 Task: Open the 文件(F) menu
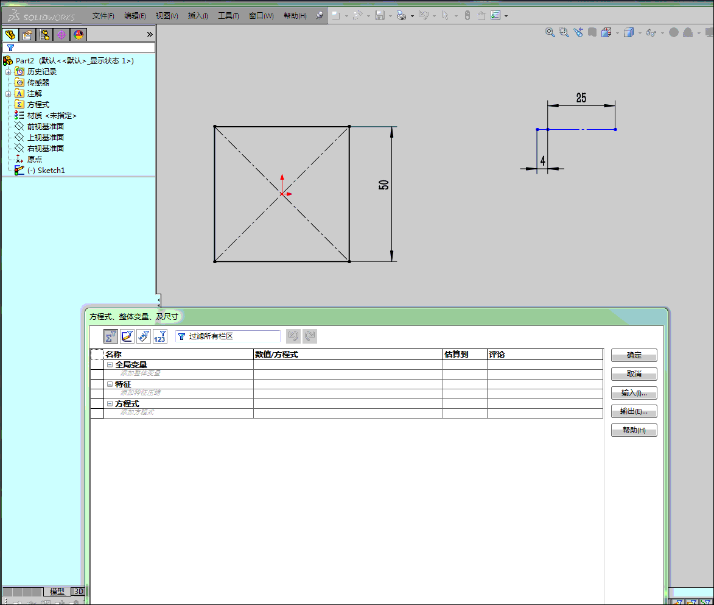point(103,16)
